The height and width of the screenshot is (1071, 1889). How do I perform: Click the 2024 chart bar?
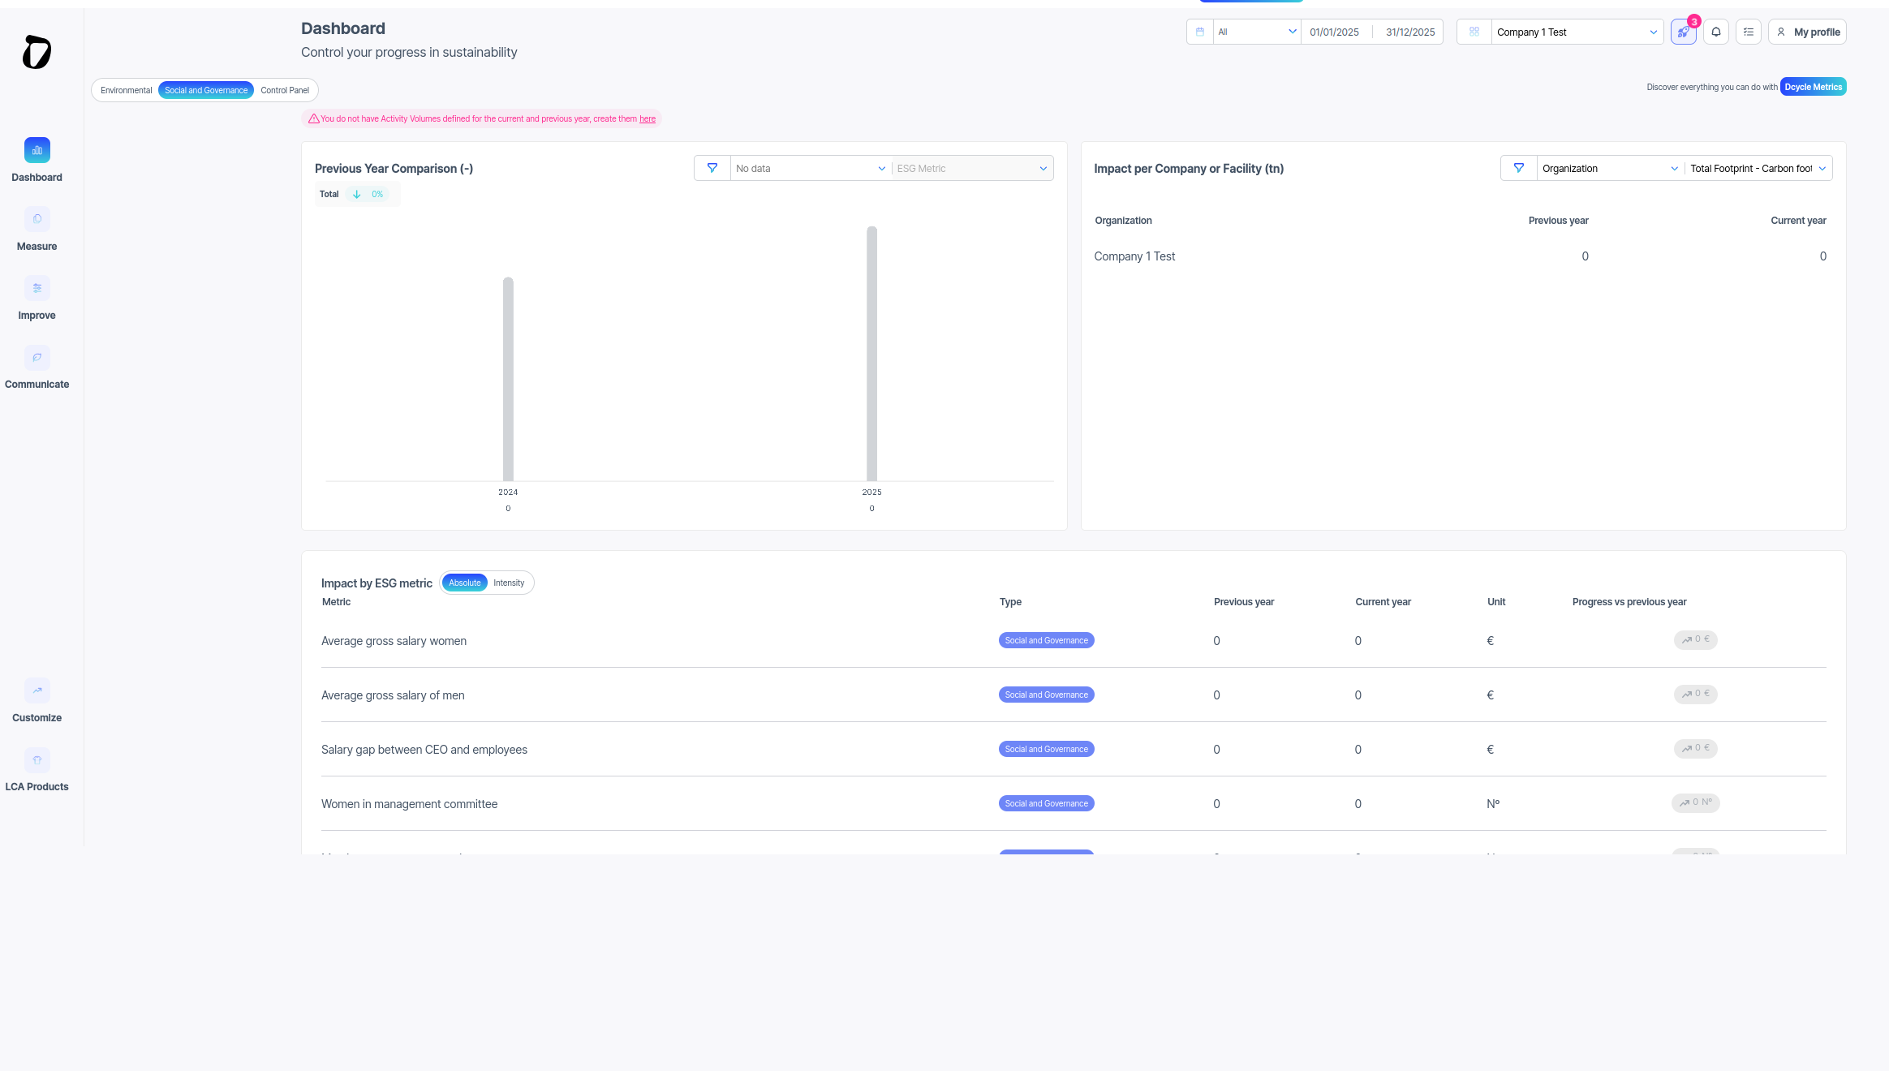click(508, 379)
